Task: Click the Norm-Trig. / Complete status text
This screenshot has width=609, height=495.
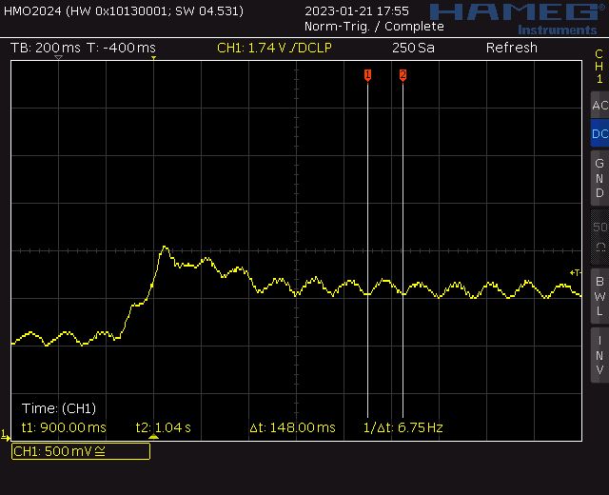Action: click(x=374, y=27)
